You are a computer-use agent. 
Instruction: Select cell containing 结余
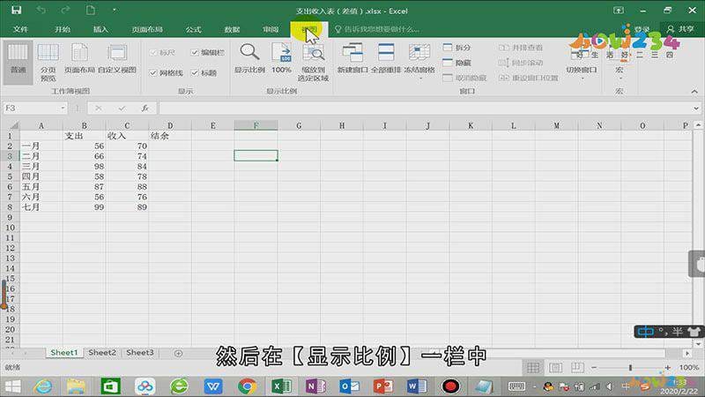(x=170, y=136)
